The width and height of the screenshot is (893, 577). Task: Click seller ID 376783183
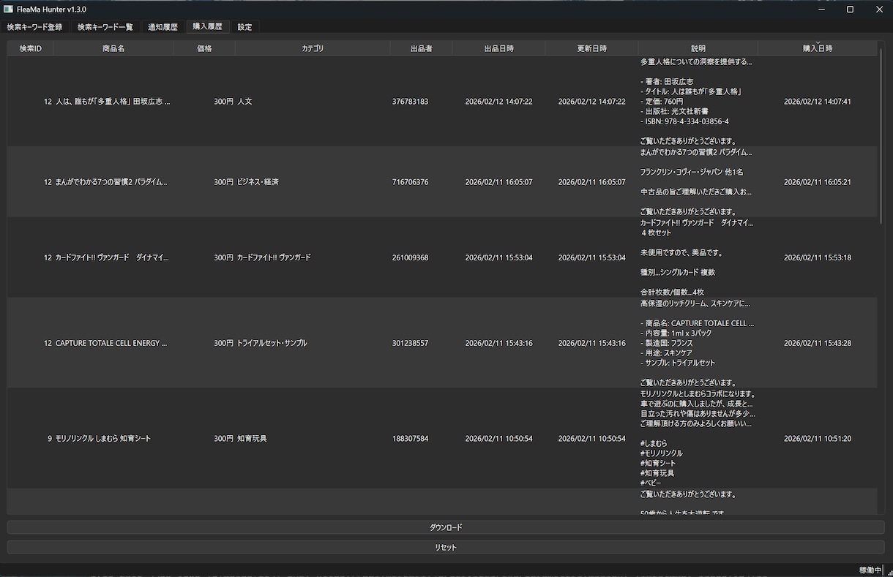[x=410, y=102]
